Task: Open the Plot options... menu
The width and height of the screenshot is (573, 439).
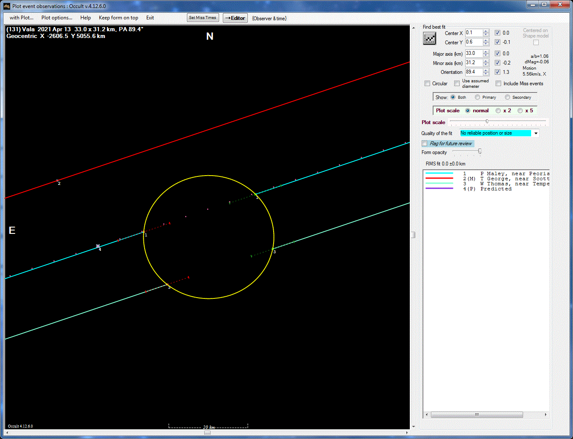Action: click(x=57, y=18)
